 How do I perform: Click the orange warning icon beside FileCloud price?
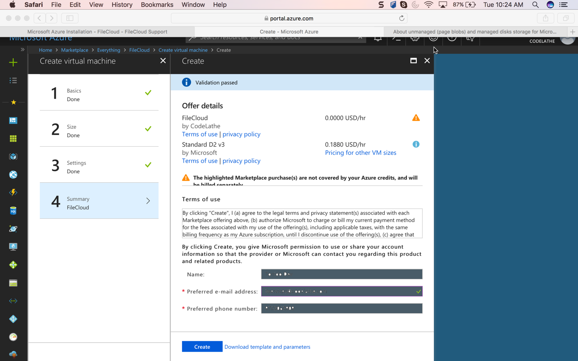416,118
